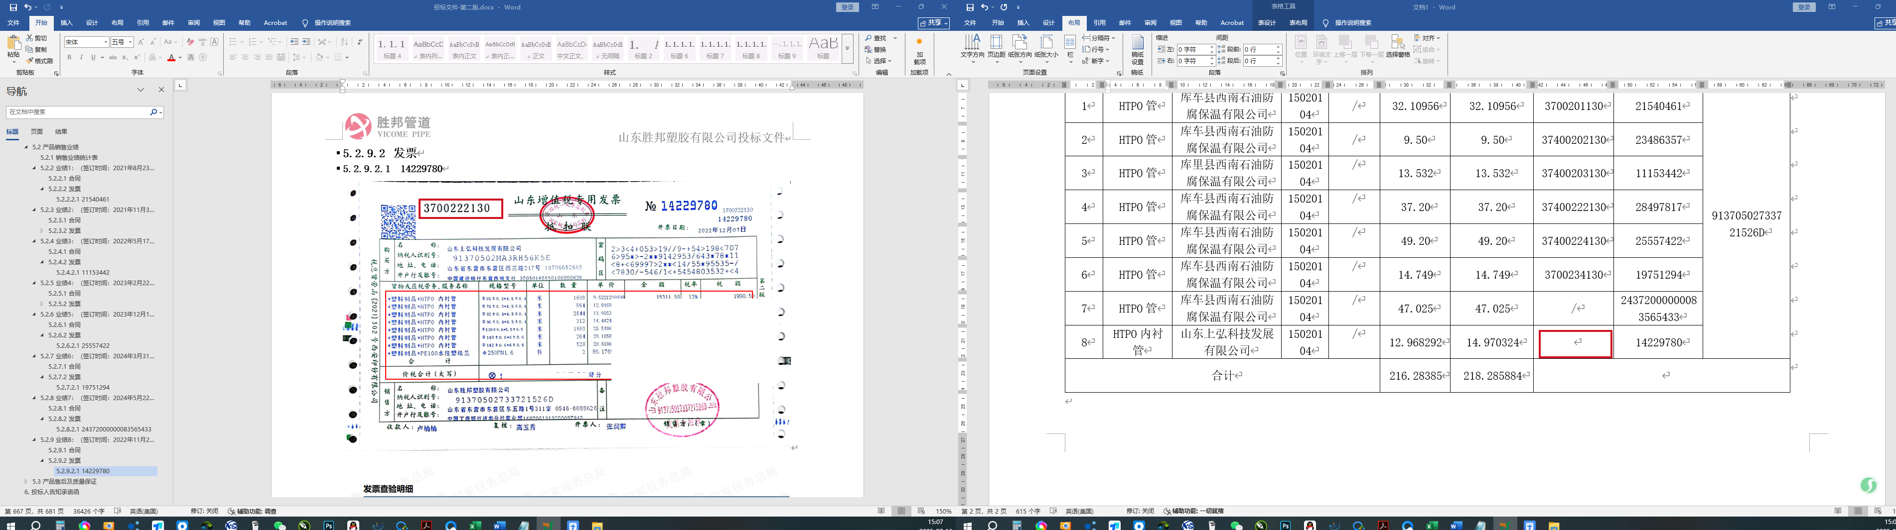This screenshot has height=530, width=1896.
Task: Apply superscript formatting
Action: coord(136,57)
